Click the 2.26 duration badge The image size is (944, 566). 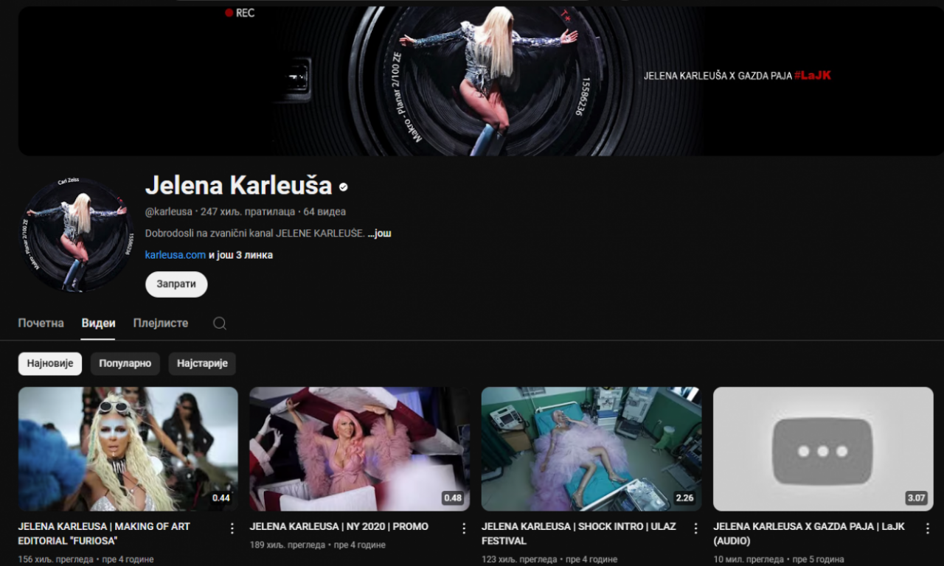tap(684, 498)
